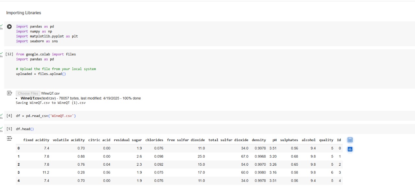The height and width of the screenshot is (187, 415).
Task: Click the bold WineQT.csv upload status line
Action: pos(81,98)
